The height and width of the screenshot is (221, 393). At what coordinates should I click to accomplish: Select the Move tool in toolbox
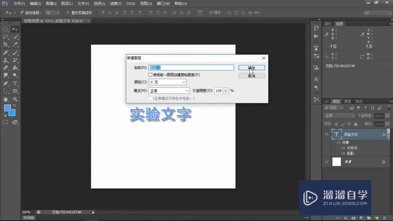(x=15, y=29)
